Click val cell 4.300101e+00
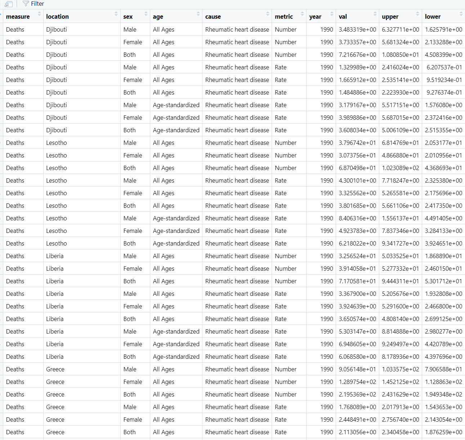 pyautogui.click(x=357, y=180)
